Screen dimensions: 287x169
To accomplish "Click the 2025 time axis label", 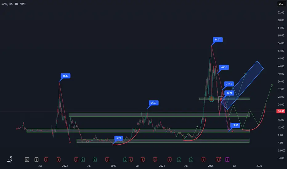I will click(211, 166).
